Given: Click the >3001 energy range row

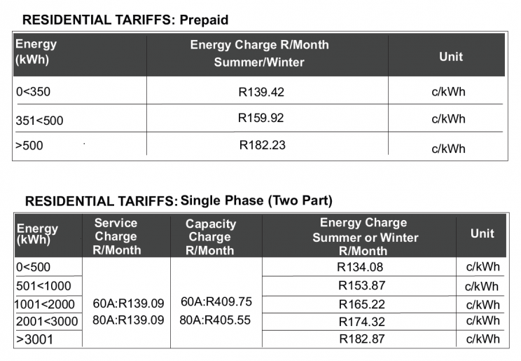Looking at the screenshot, I should 34,339.
